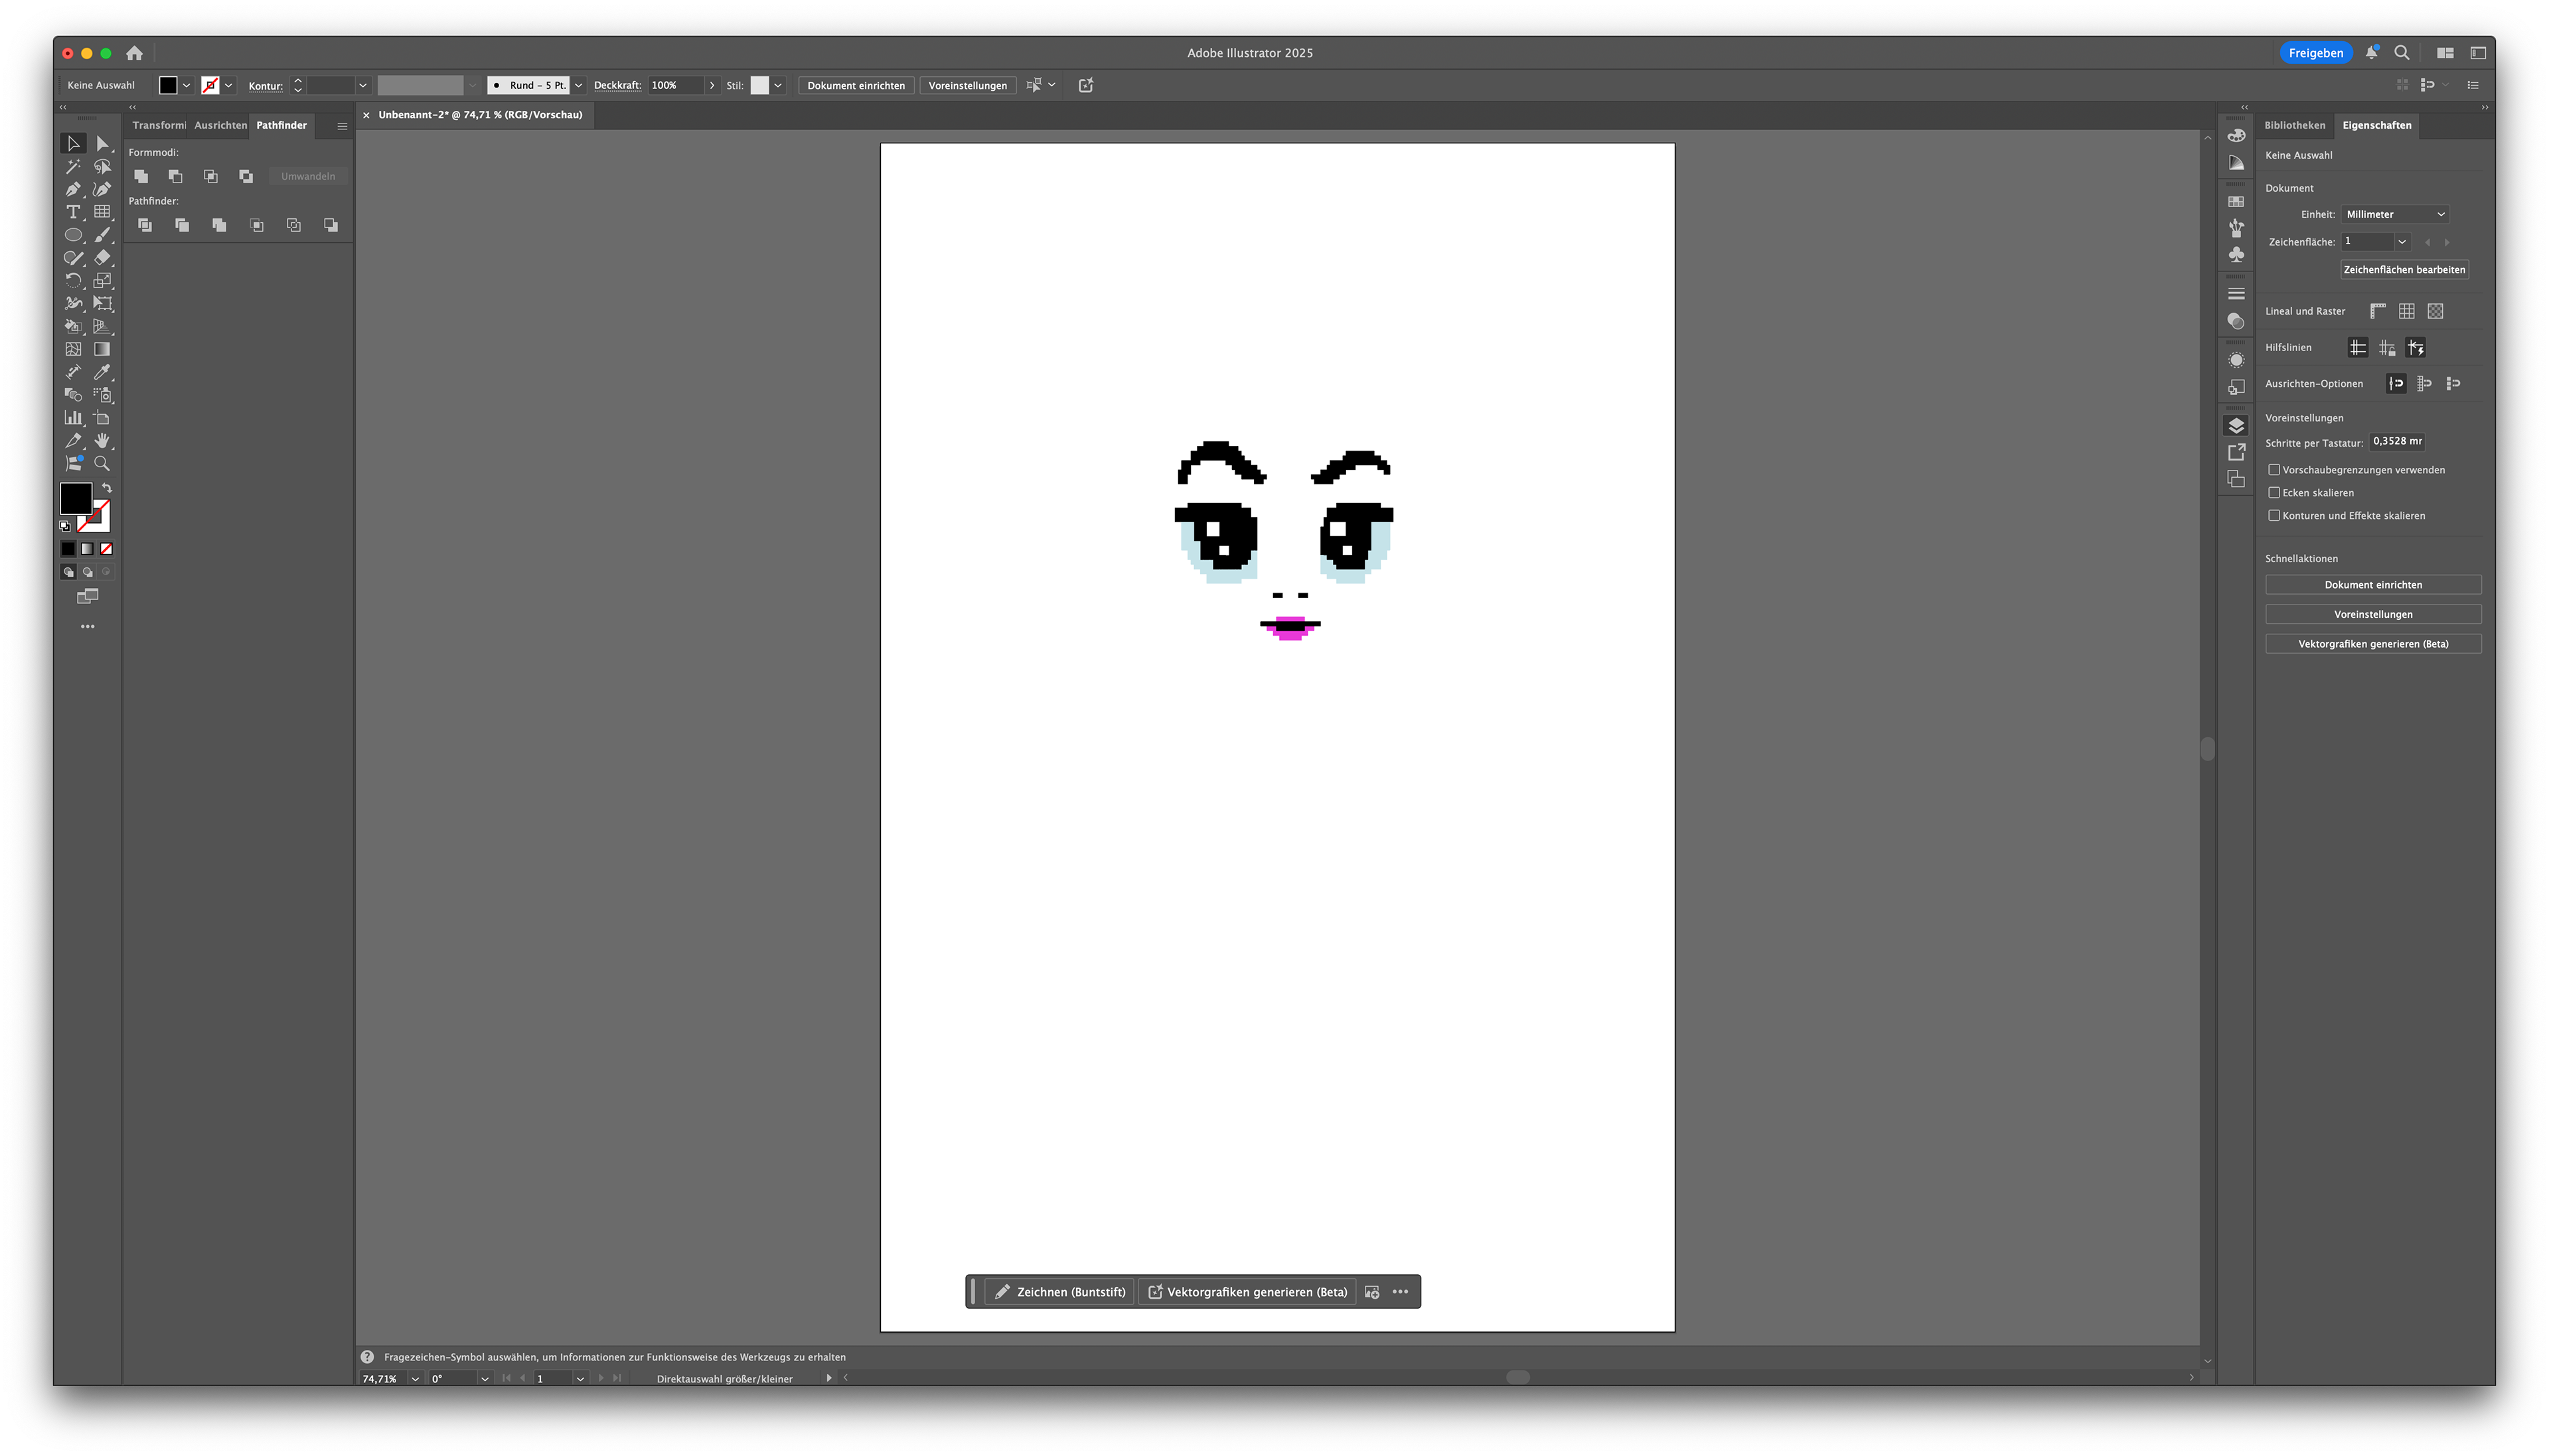Select the Hand tool
Viewport: 2549px width, 1456px height.
102,441
